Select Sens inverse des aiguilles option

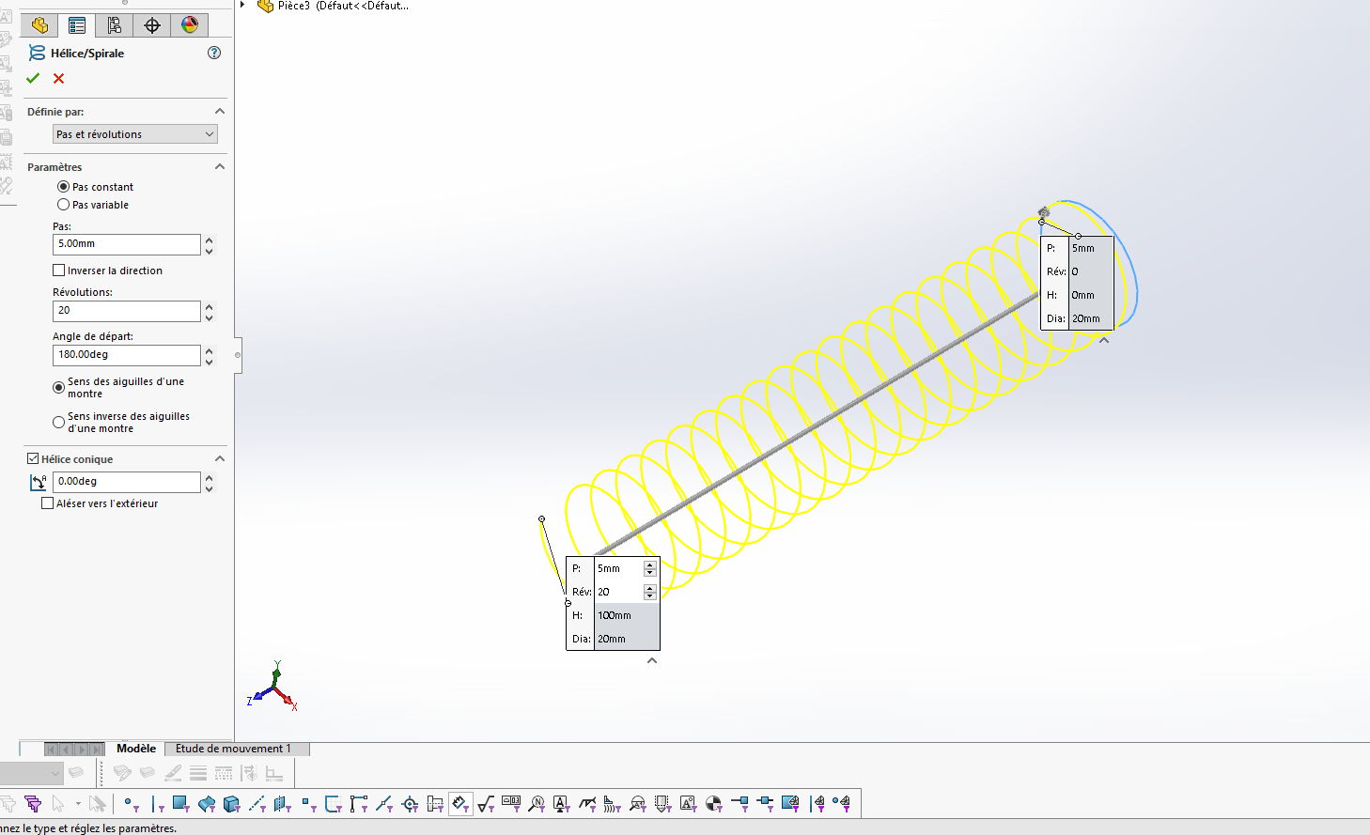click(59, 423)
